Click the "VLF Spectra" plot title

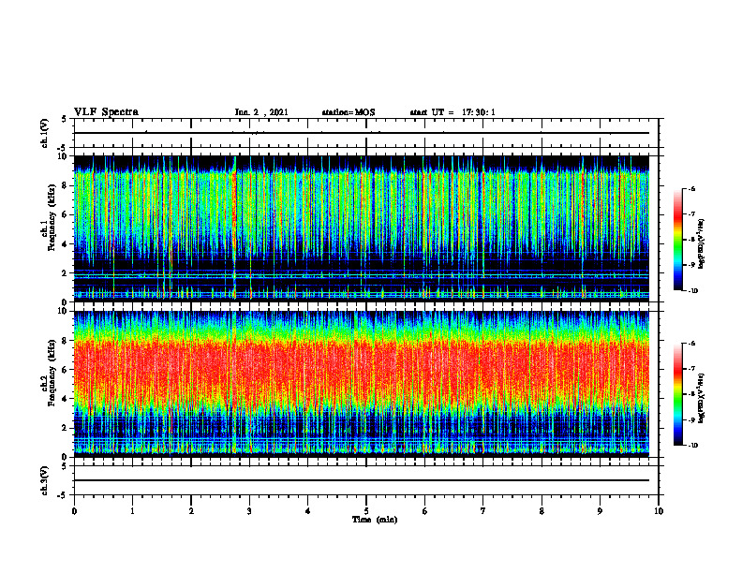(106, 112)
